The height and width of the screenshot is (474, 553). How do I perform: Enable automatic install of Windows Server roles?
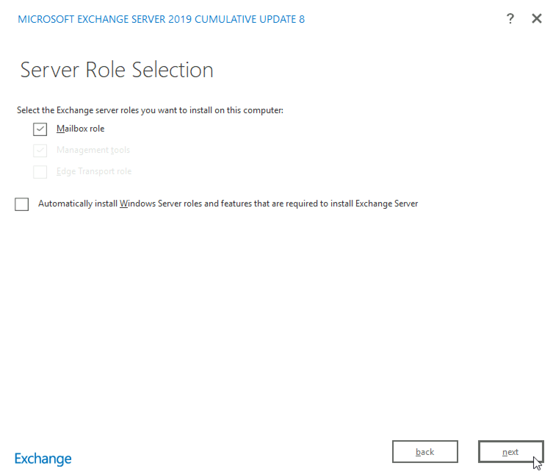tap(22, 204)
